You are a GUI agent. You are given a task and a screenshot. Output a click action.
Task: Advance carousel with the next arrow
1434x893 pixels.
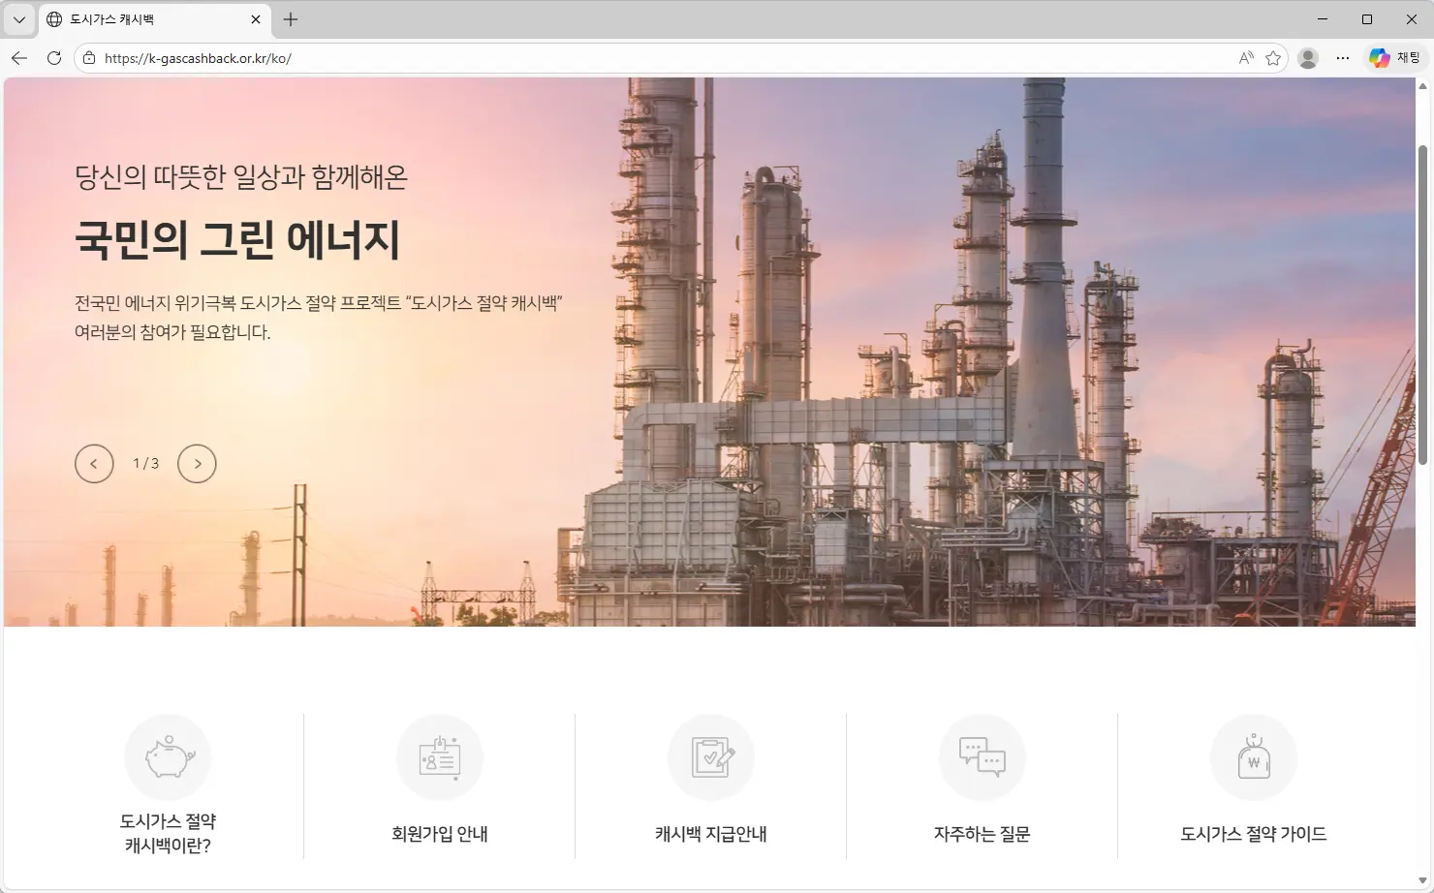(197, 463)
